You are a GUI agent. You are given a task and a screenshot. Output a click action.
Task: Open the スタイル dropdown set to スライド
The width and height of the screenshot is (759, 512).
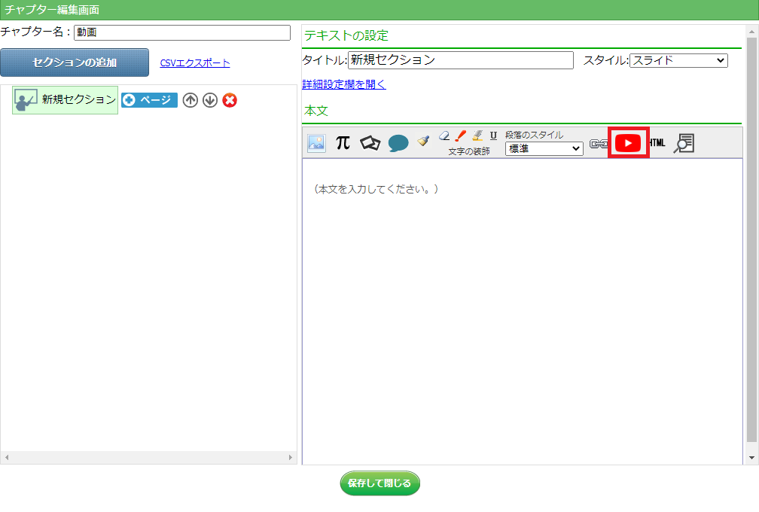678,60
